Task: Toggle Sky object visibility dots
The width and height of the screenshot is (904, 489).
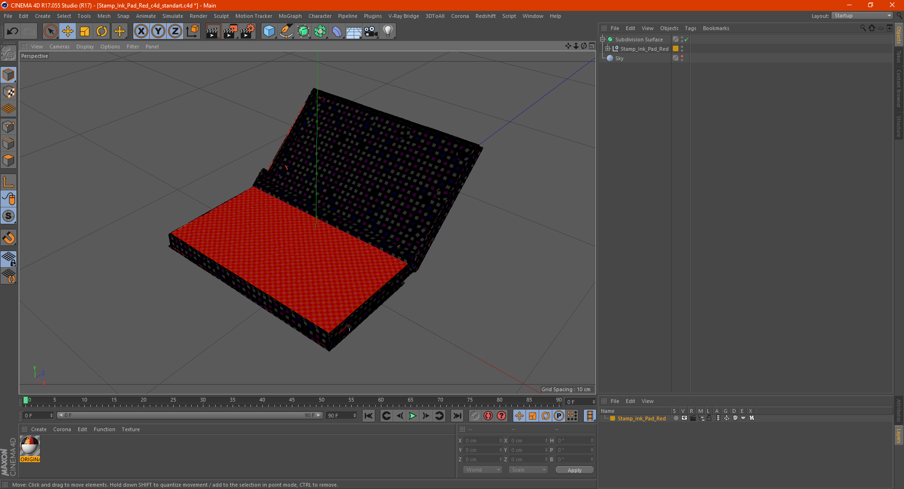Action: (x=682, y=58)
